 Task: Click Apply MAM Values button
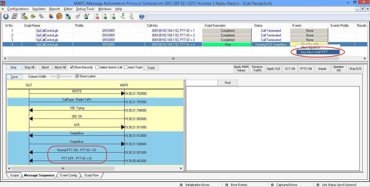coord(241,68)
